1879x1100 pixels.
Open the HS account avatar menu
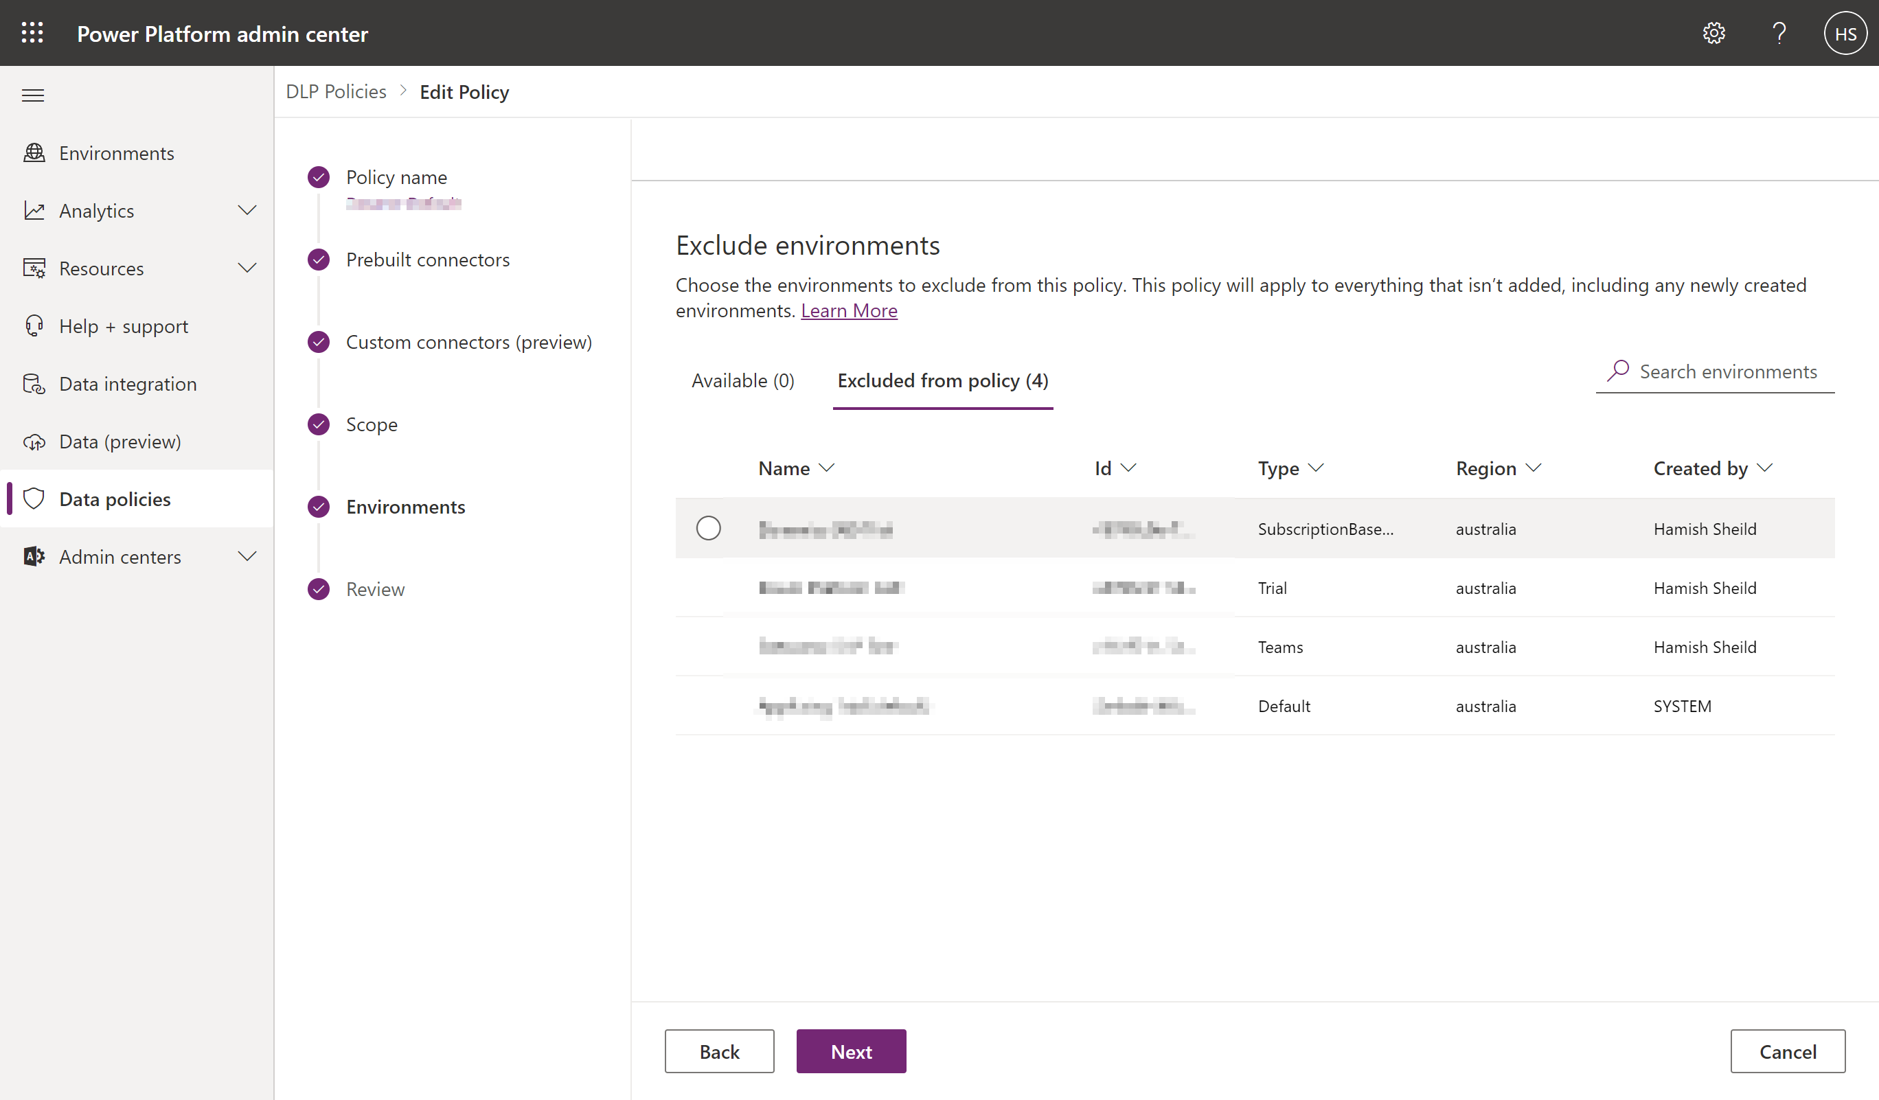tap(1845, 33)
